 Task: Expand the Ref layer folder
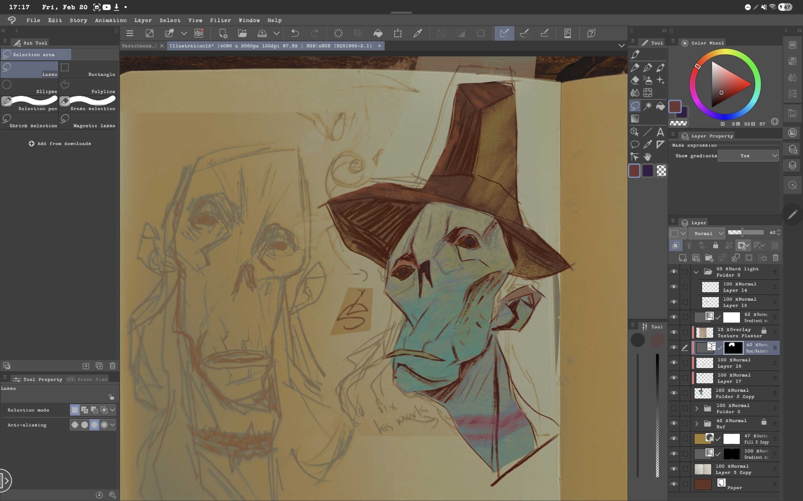[x=697, y=424]
